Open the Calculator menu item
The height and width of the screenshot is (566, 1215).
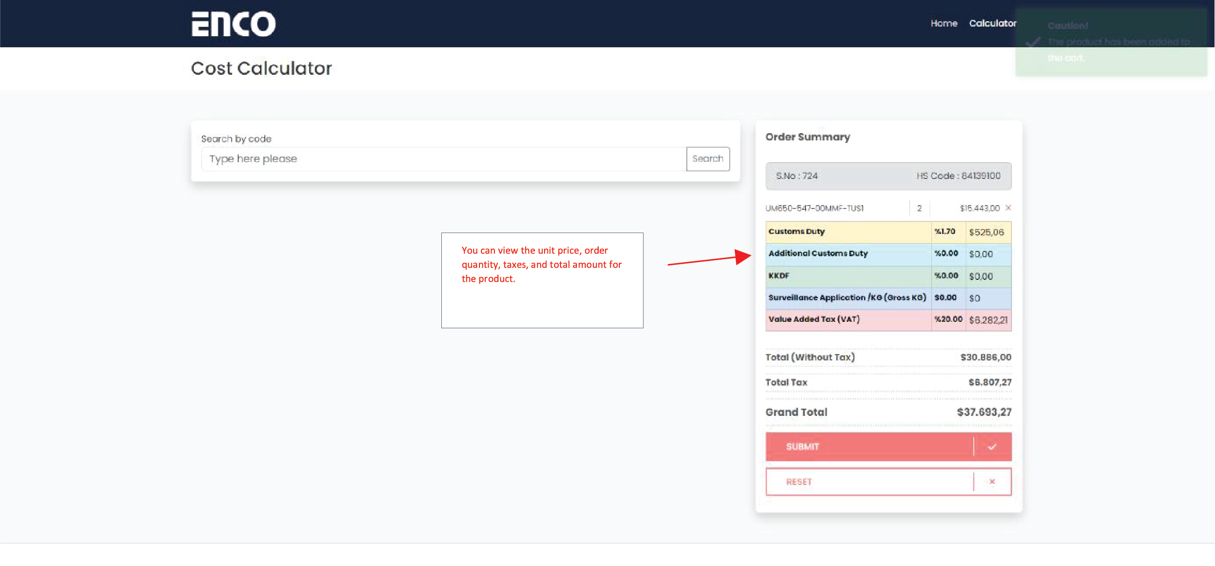click(x=992, y=23)
